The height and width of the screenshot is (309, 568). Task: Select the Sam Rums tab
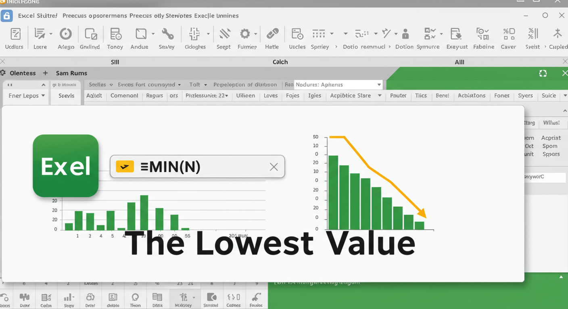(71, 73)
